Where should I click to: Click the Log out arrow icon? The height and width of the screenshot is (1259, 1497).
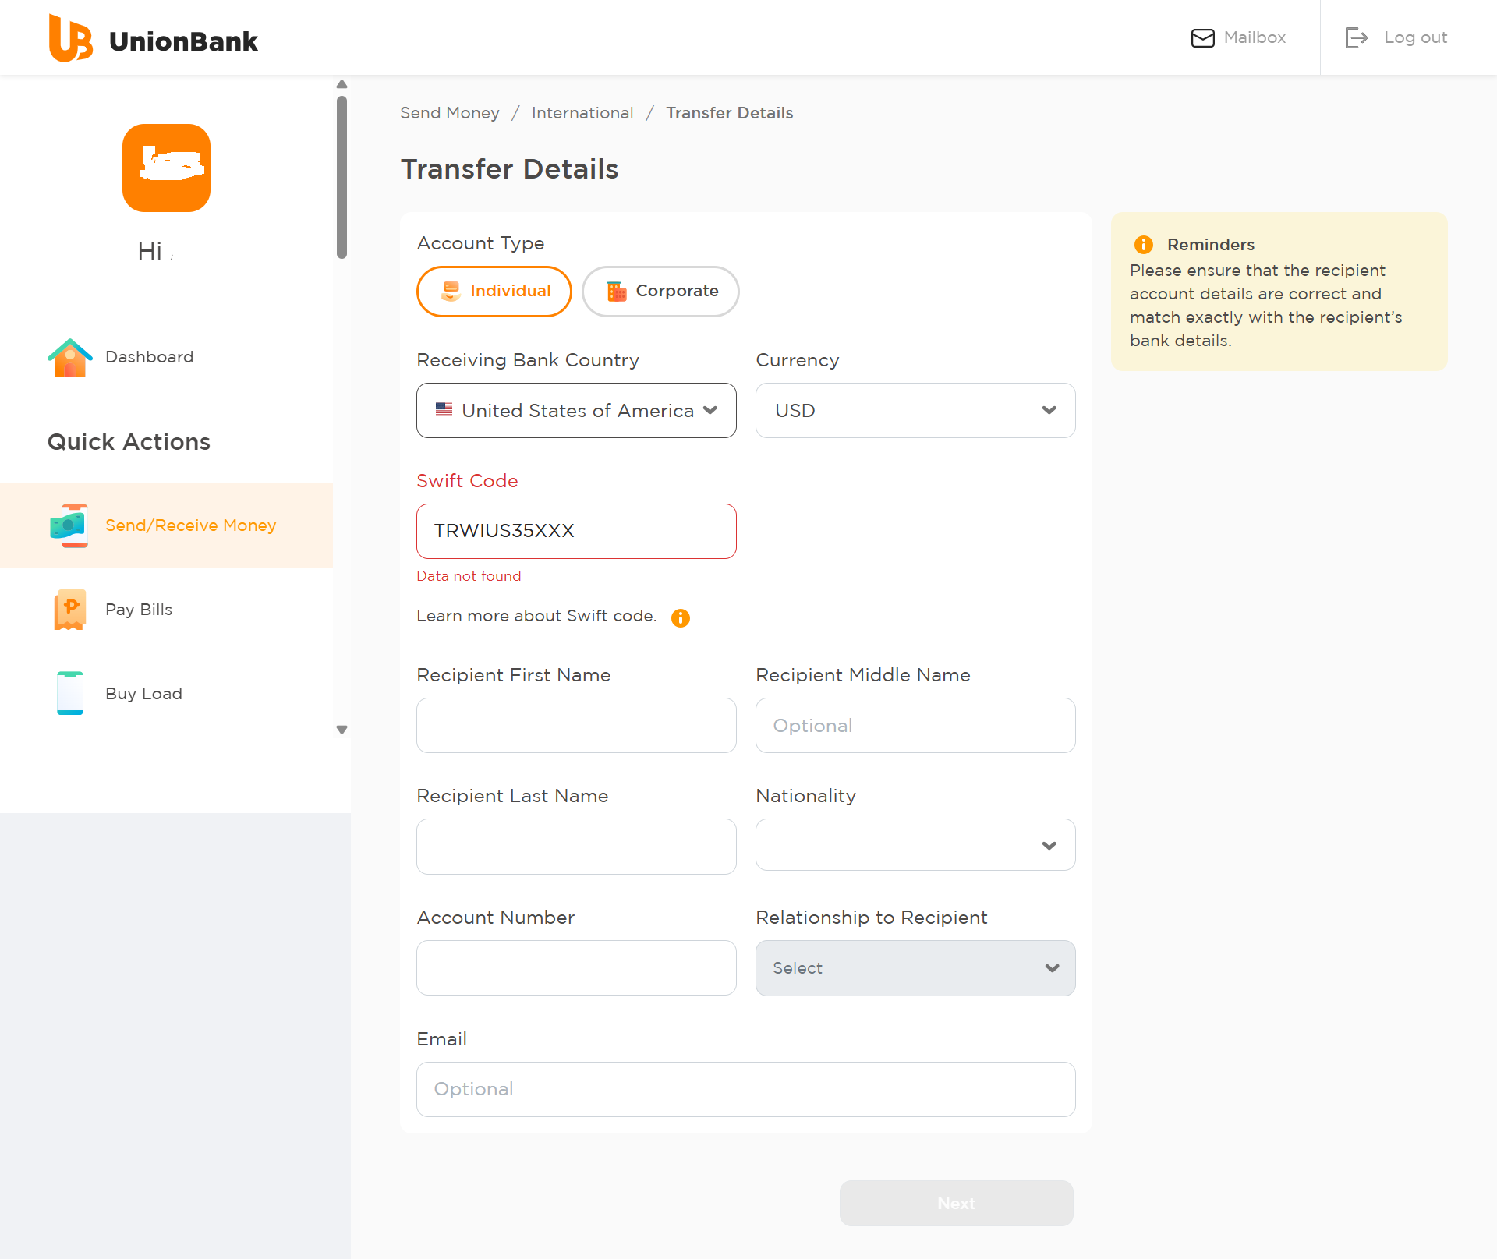pos(1356,37)
